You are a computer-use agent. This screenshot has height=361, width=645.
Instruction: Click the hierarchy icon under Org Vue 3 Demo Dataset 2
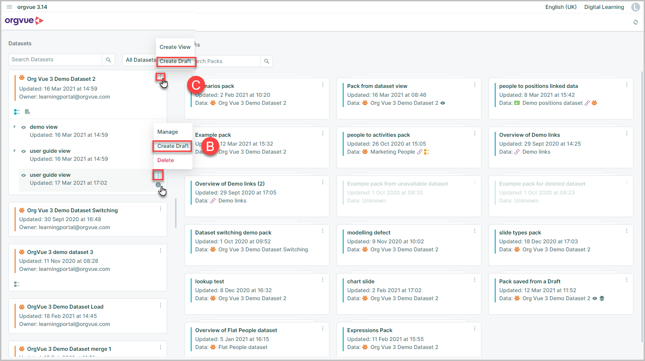[17, 112]
